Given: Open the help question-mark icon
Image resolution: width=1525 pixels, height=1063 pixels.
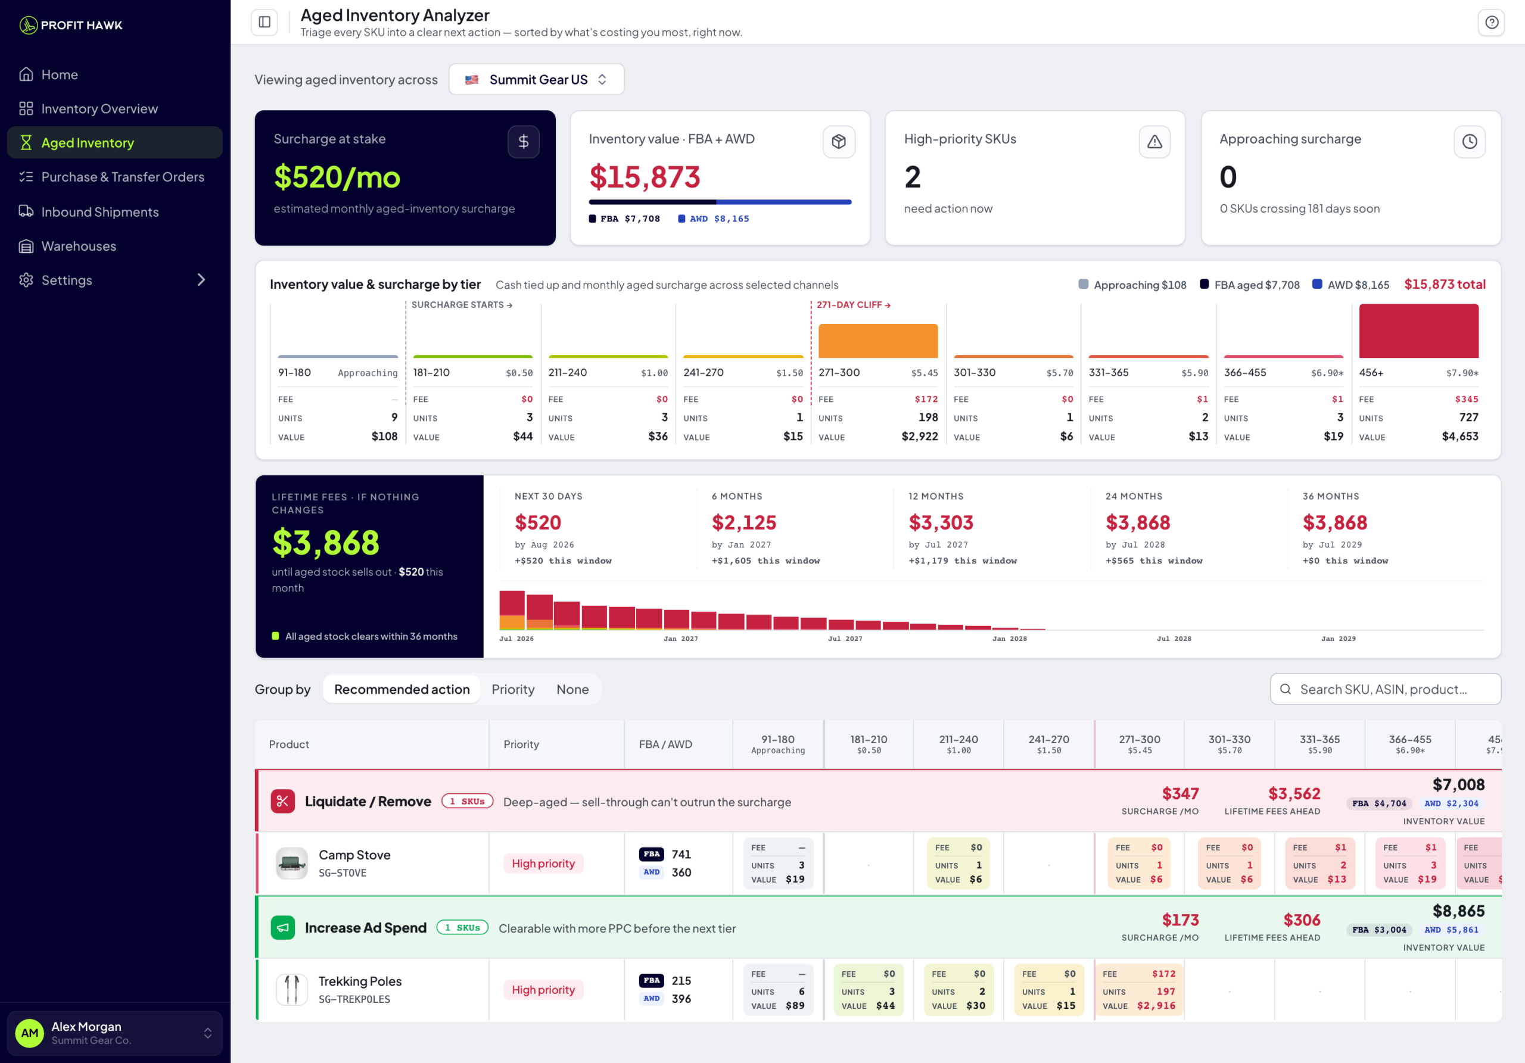Looking at the screenshot, I should 1491,22.
